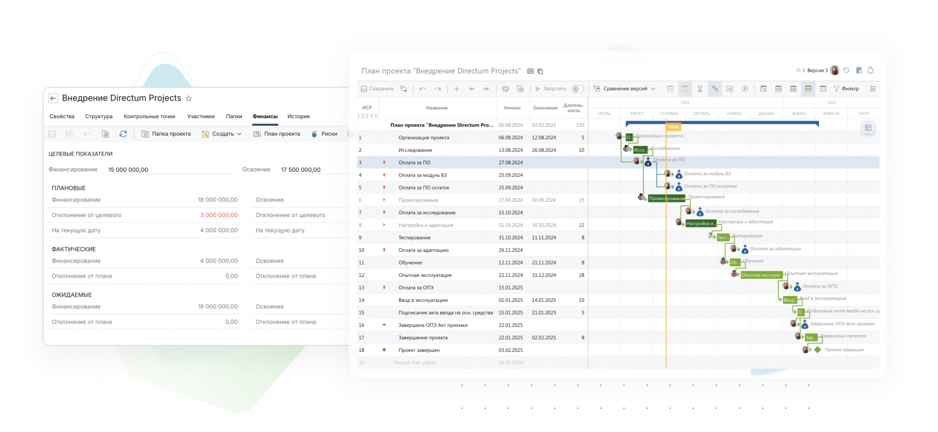The height and width of the screenshot is (432, 938).
Task: Click the add row plus icon
Action: (456, 89)
